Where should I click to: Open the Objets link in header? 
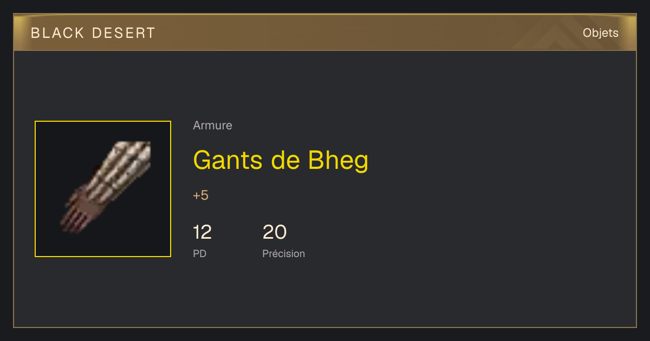[x=601, y=33]
